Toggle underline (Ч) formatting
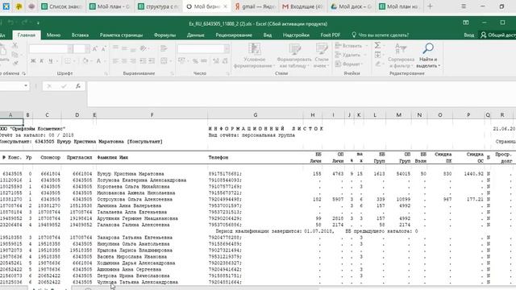This screenshot has width=516, height=290. [x=50, y=61]
